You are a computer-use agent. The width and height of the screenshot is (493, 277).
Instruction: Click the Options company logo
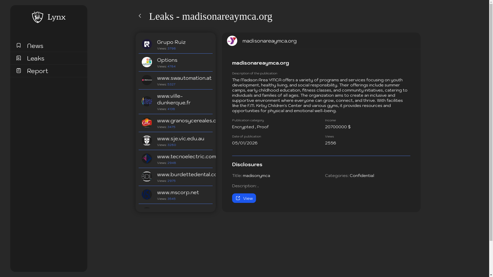(x=147, y=62)
